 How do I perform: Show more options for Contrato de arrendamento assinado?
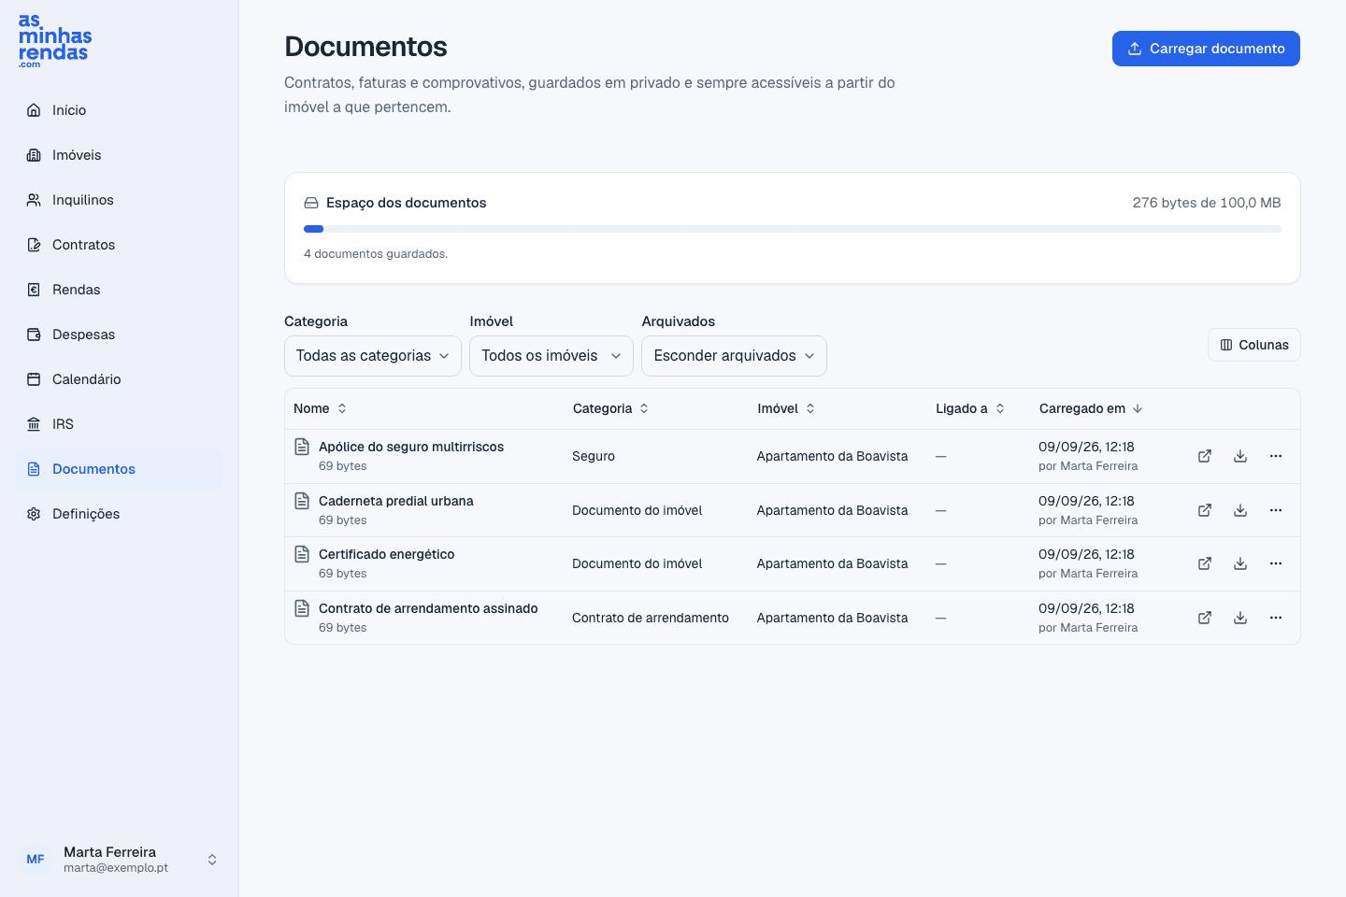pyautogui.click(x=1276, y=618)
